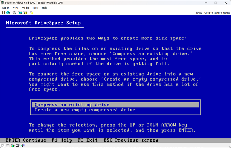The image size is (231, 148).
Task: Click 'ESC=Previous screen' in the bottom bar
Action: [131, 140]
